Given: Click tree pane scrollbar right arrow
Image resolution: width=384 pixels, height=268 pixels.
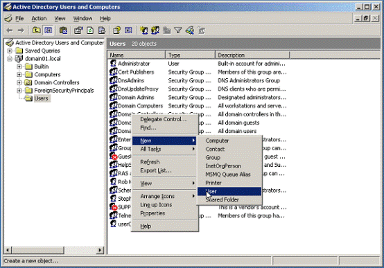Looking at the screenshot, I should tap(100, 250).
